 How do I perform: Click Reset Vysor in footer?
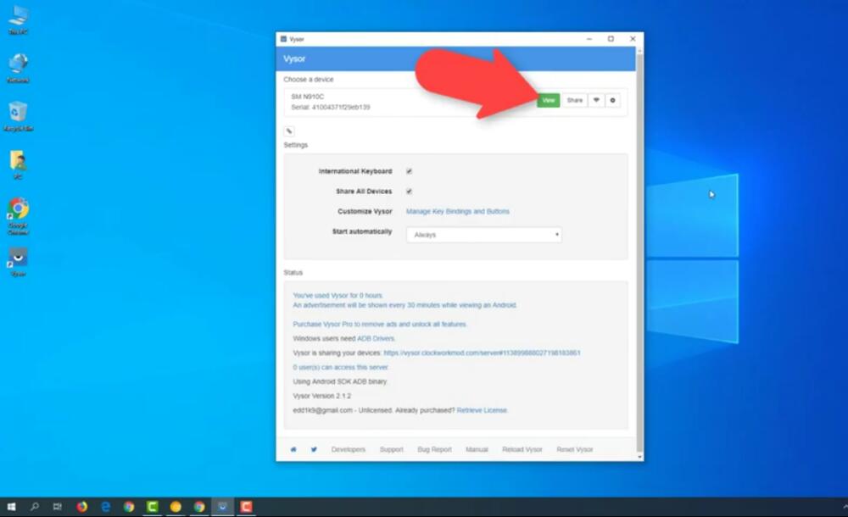point(574,449)
